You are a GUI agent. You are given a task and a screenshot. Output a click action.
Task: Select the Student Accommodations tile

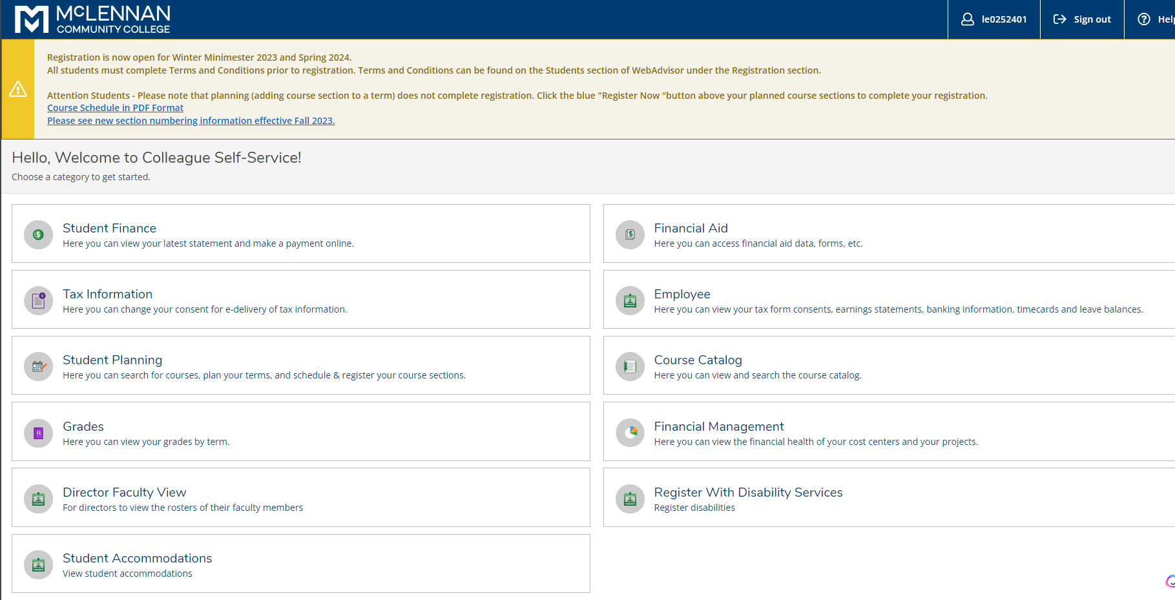[x=300, y=563]
